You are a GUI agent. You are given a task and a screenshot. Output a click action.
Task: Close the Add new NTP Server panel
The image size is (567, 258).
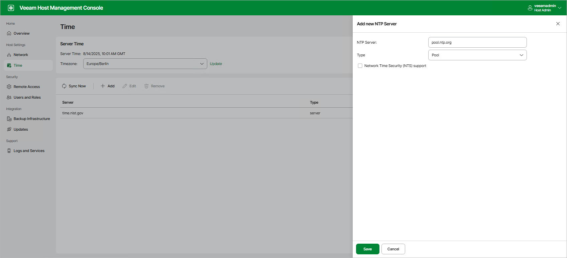558,24
